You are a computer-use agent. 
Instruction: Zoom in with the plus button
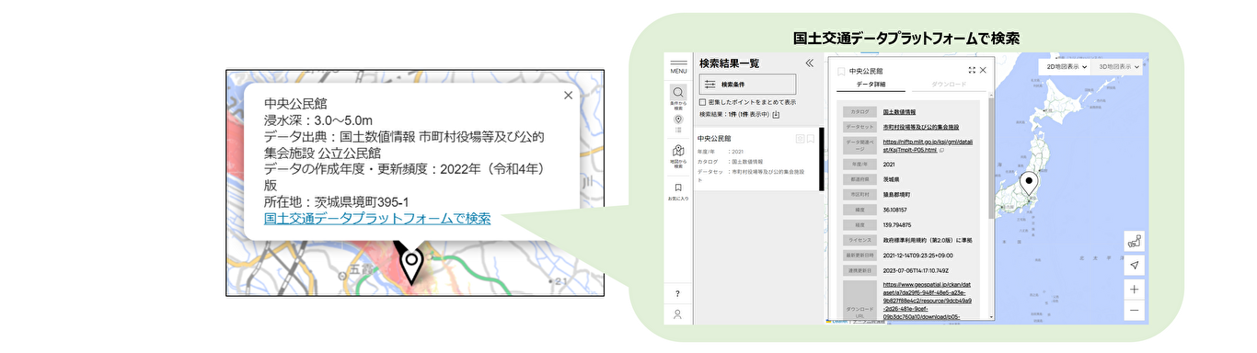(x=1134, y=289)
